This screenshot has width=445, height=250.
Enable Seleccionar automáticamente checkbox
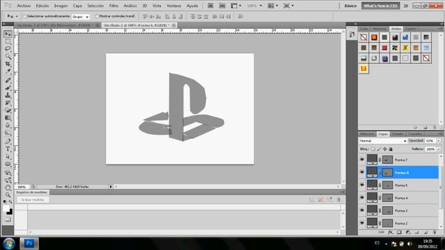coord(25,17)
